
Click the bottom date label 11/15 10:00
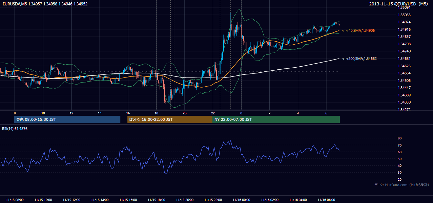tap(43, 200)
